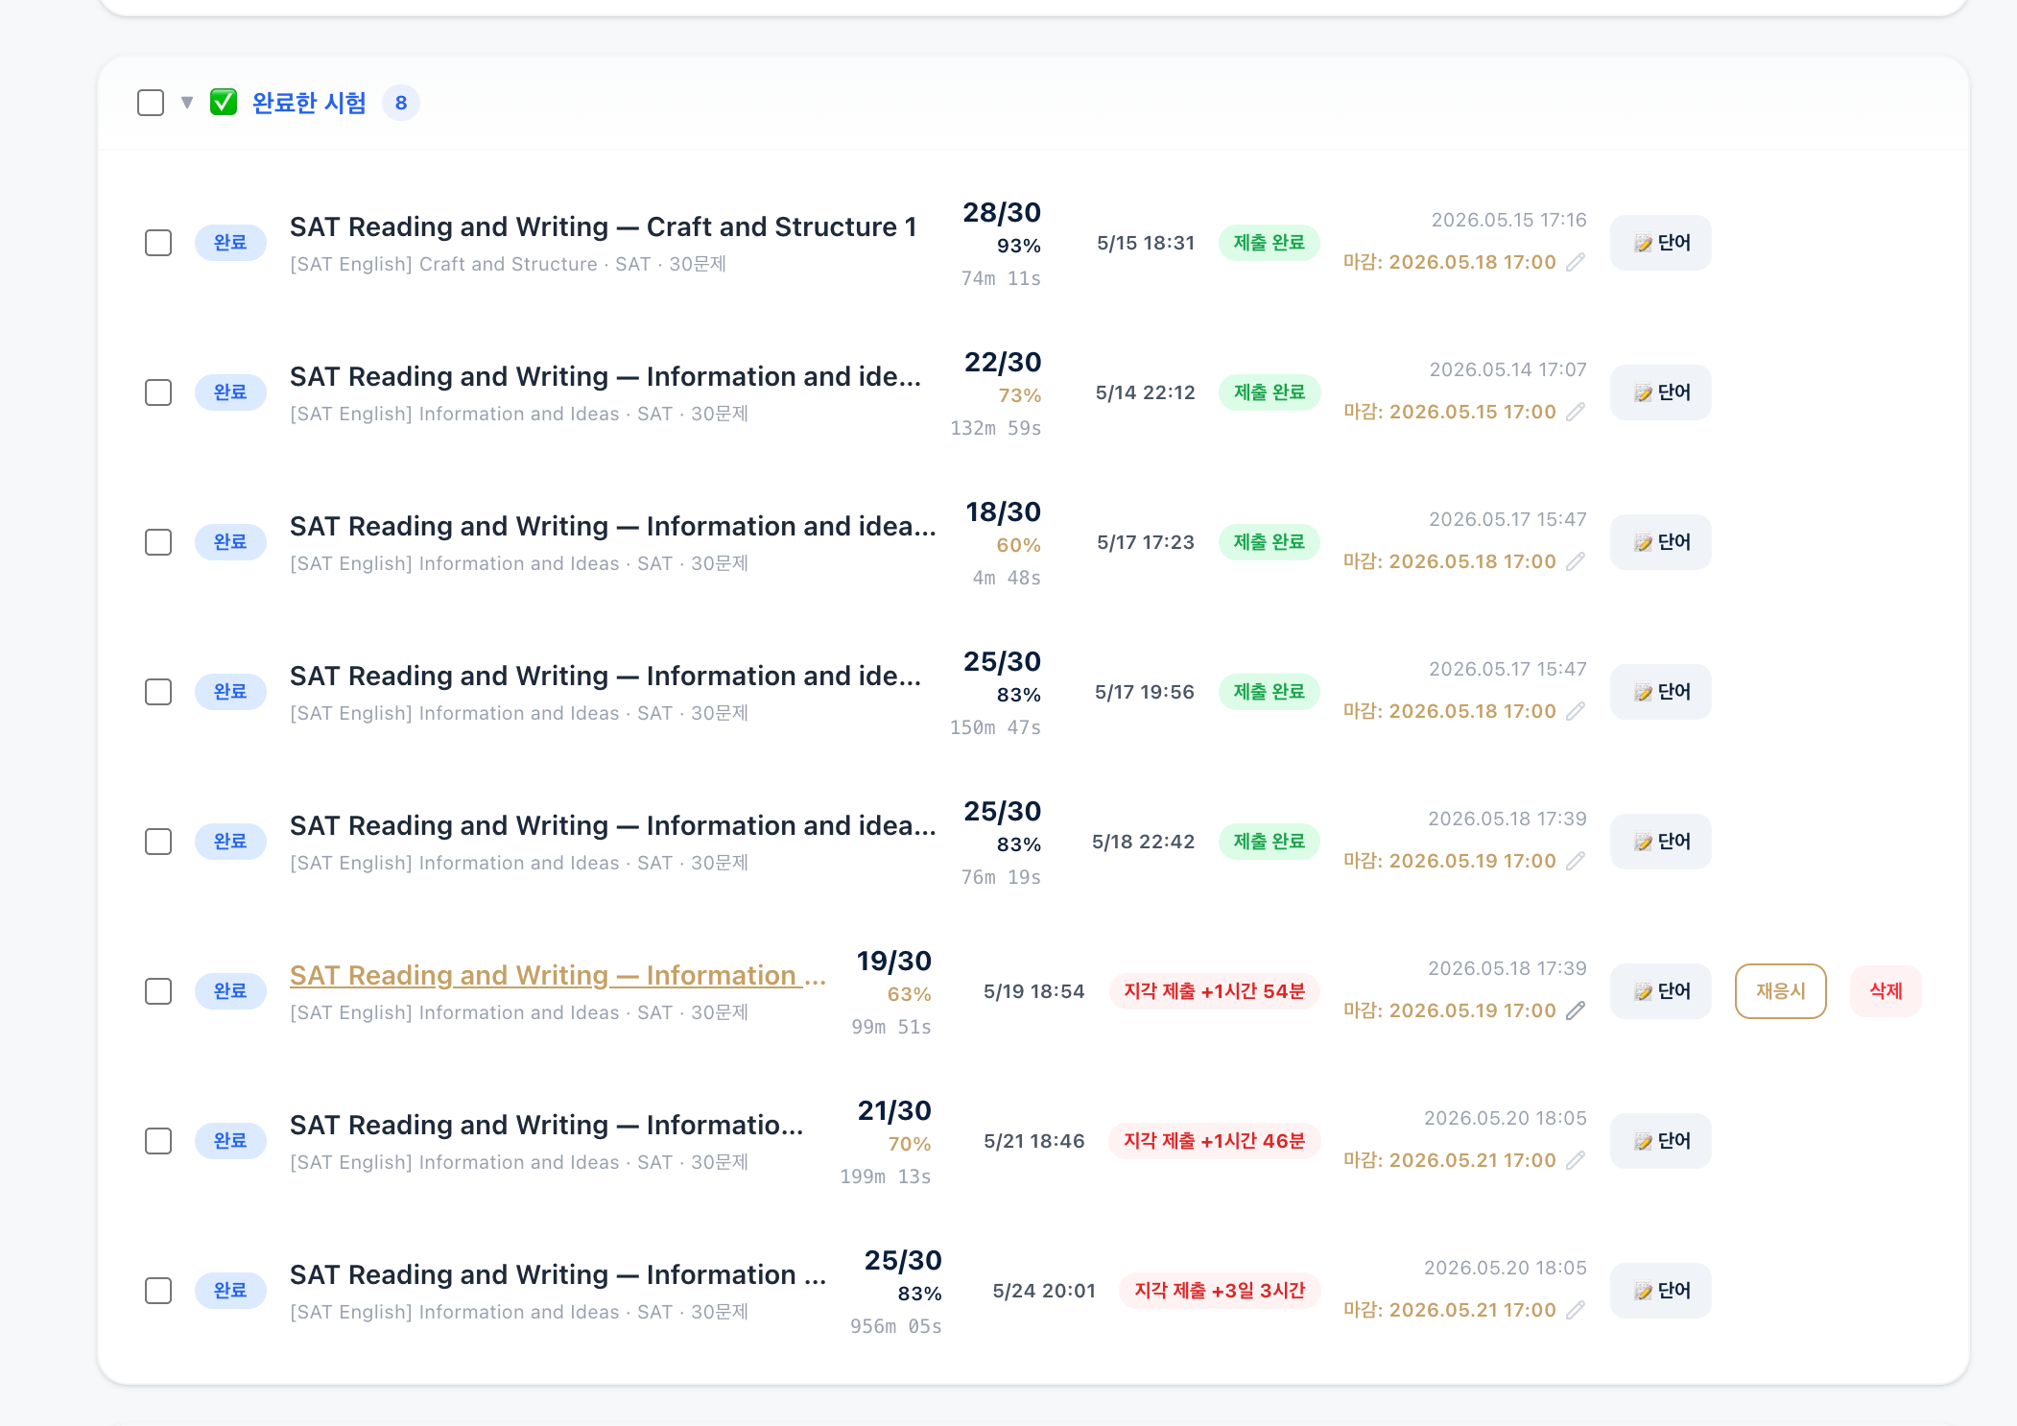Select checkbox for the 18/30 score exam
This screenshot has width=2017, height=1426.
pyautogui.click(x=158, y=542)
